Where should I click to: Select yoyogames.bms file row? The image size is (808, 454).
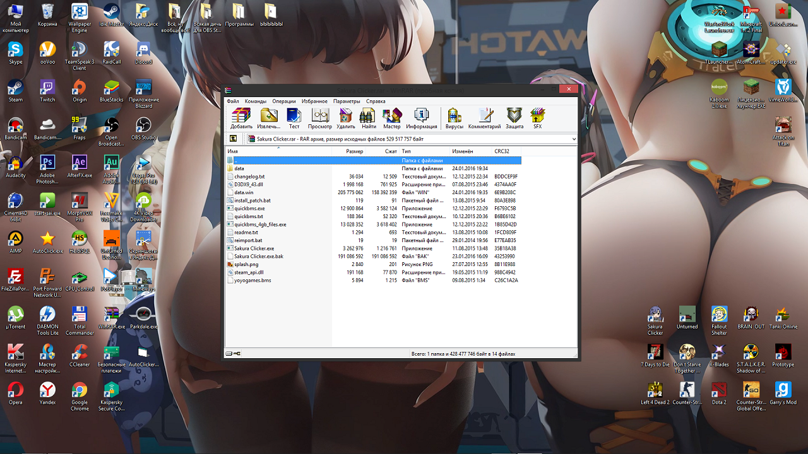point(374,280)
